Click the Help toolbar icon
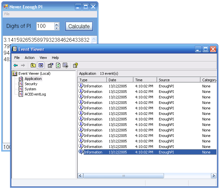 pyautogui.click(x=75, y=65)
